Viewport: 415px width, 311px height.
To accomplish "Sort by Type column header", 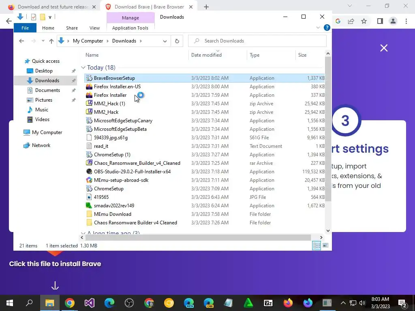I will tap(255, 55).
